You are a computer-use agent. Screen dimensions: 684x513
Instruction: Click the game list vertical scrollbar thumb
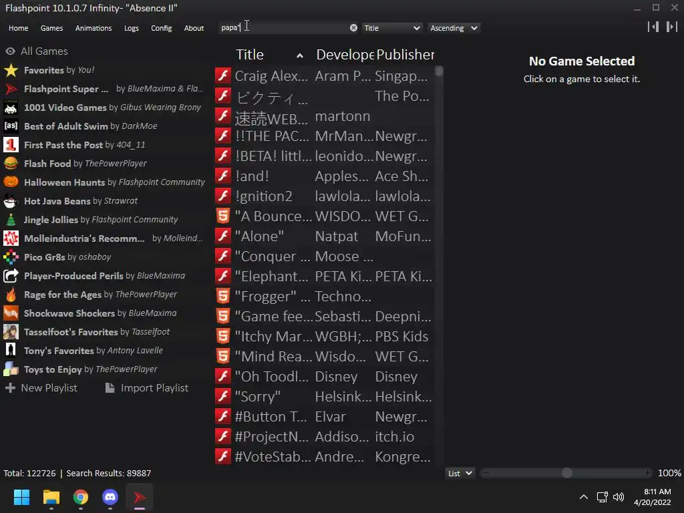[x=439, y=71]
